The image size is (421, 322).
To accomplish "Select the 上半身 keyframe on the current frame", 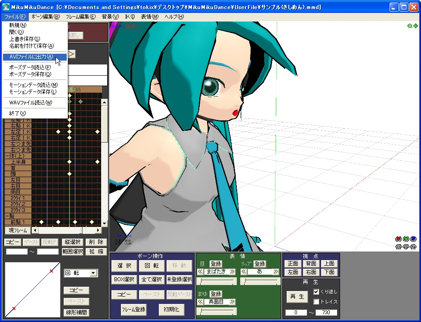I will tap(70, 162).
